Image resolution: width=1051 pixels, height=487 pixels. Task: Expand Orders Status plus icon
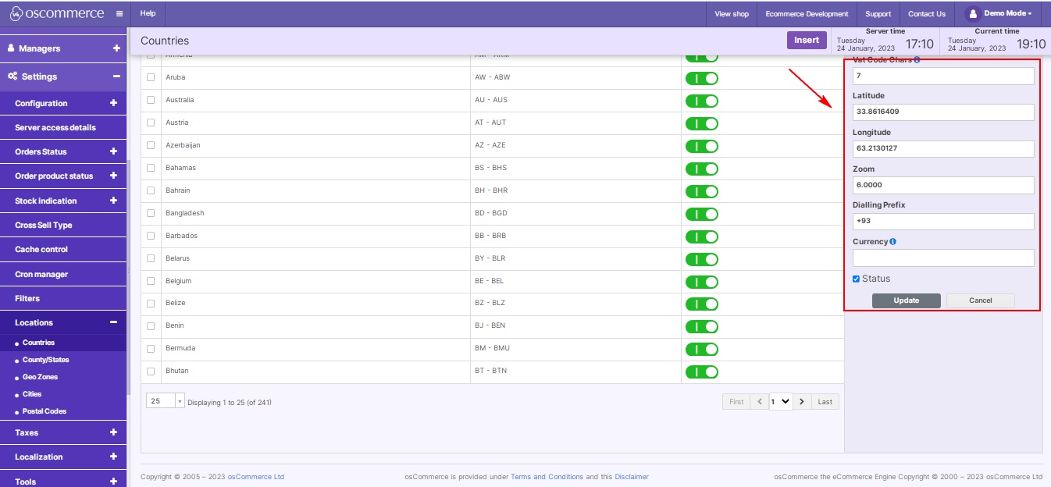click(x=113, y=151)
